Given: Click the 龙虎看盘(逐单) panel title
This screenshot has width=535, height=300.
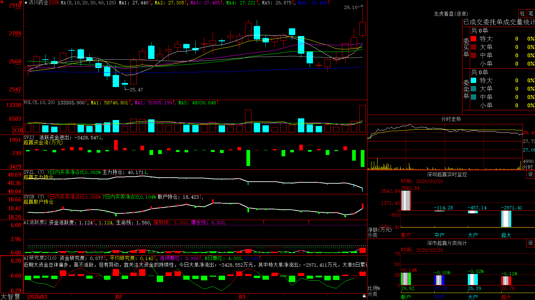Looking at the screenshot, I should click(x=451, y=14).
